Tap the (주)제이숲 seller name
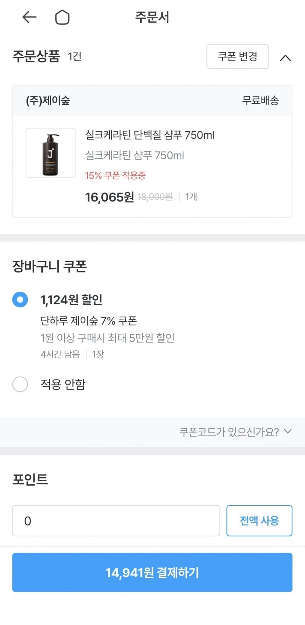305x625 pixels. (x=48, y=101)
